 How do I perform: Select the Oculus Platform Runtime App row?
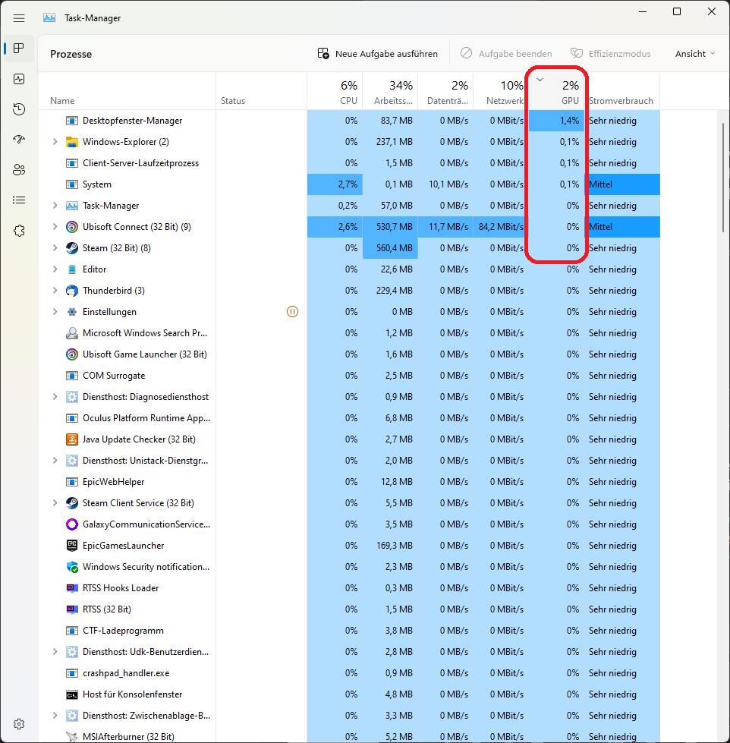click(x=349, y=418)
